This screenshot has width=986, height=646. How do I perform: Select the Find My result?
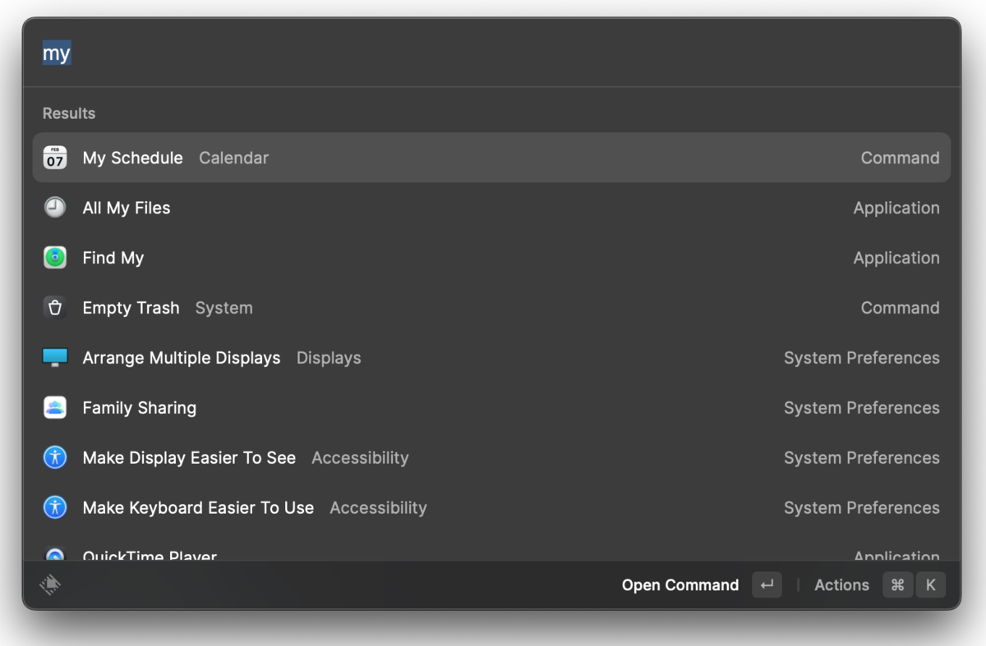click(x=491, y=258)
